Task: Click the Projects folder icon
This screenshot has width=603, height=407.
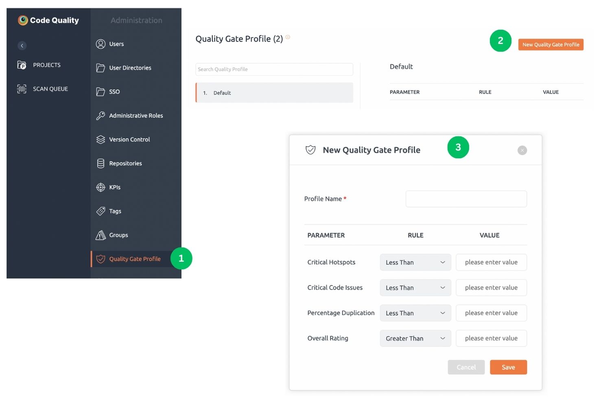Action: (x=22, y=65)
